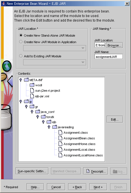Screen dimensions: 131x193
Task: Click the AssignmentLocalHome.class file icon
Action: click(60, 155)
